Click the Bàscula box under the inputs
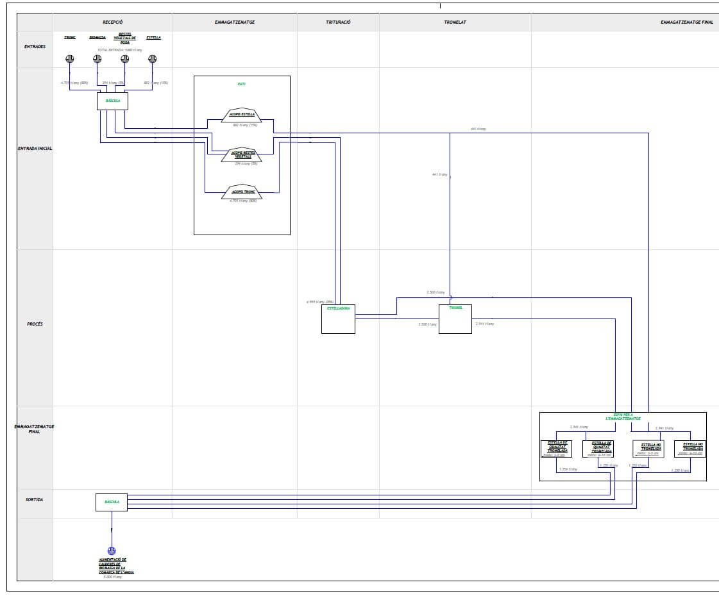This screenshot has height=596, width=719. coord(112,101)
